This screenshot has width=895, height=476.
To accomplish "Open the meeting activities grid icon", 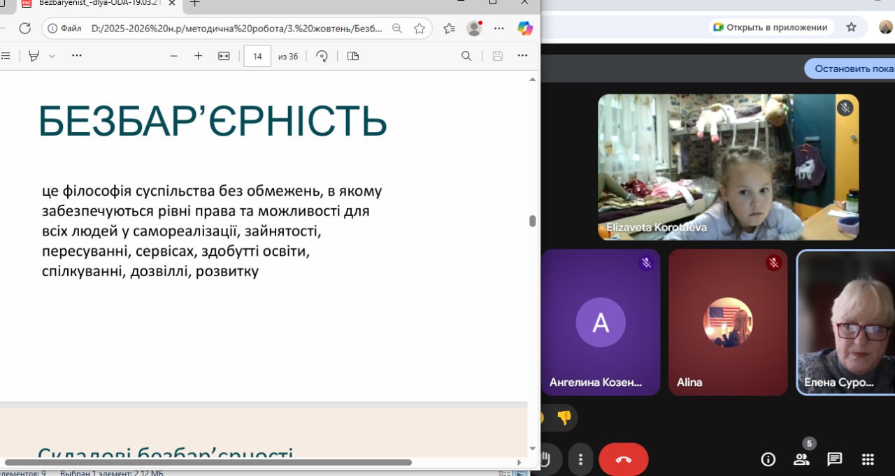I will tap(868, 459).
